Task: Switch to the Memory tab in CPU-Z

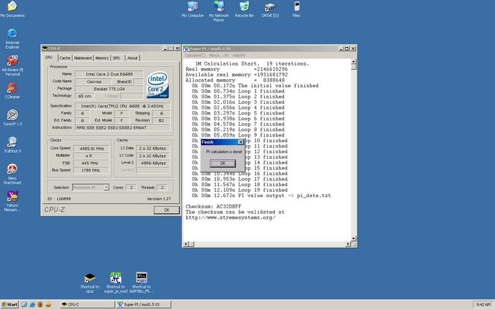Action: (x=102, y=58)
